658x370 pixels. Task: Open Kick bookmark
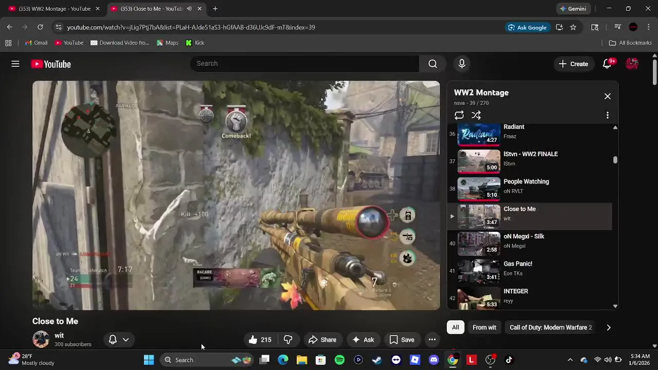[x=195, y=43]
